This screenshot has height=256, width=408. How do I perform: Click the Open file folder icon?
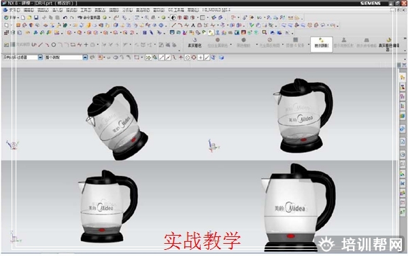pos(29,18)
